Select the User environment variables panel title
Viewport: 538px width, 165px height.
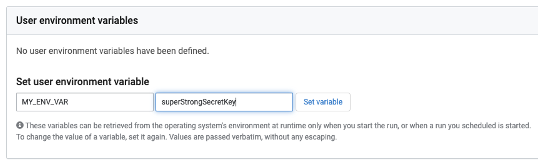pyautogui.click(x=78, y=20)
